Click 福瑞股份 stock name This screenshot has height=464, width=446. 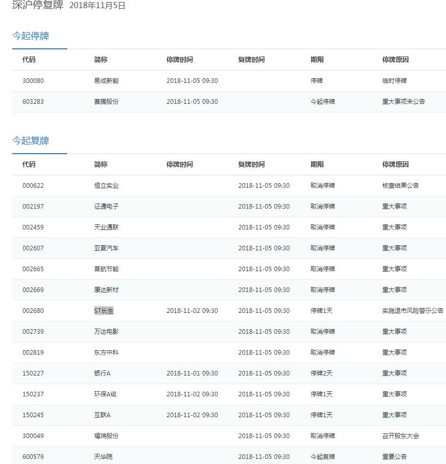[x=106, y=436]
